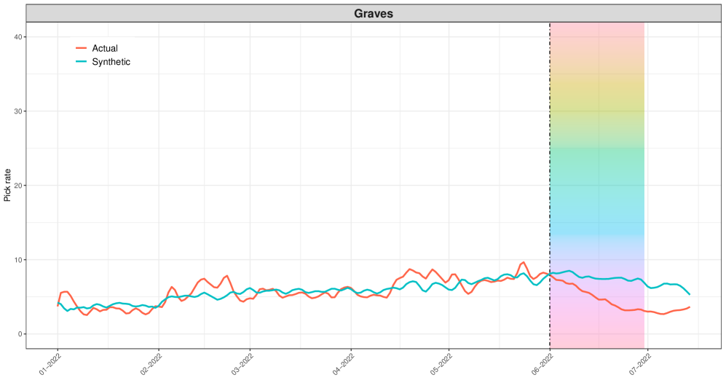Click the y-axis label 30
The width and height of the screenshot is (726, 391).
(x=18, y=111)
